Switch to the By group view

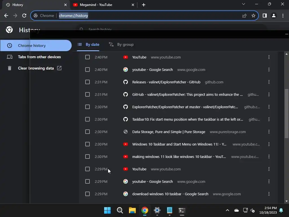pos(121,44)
